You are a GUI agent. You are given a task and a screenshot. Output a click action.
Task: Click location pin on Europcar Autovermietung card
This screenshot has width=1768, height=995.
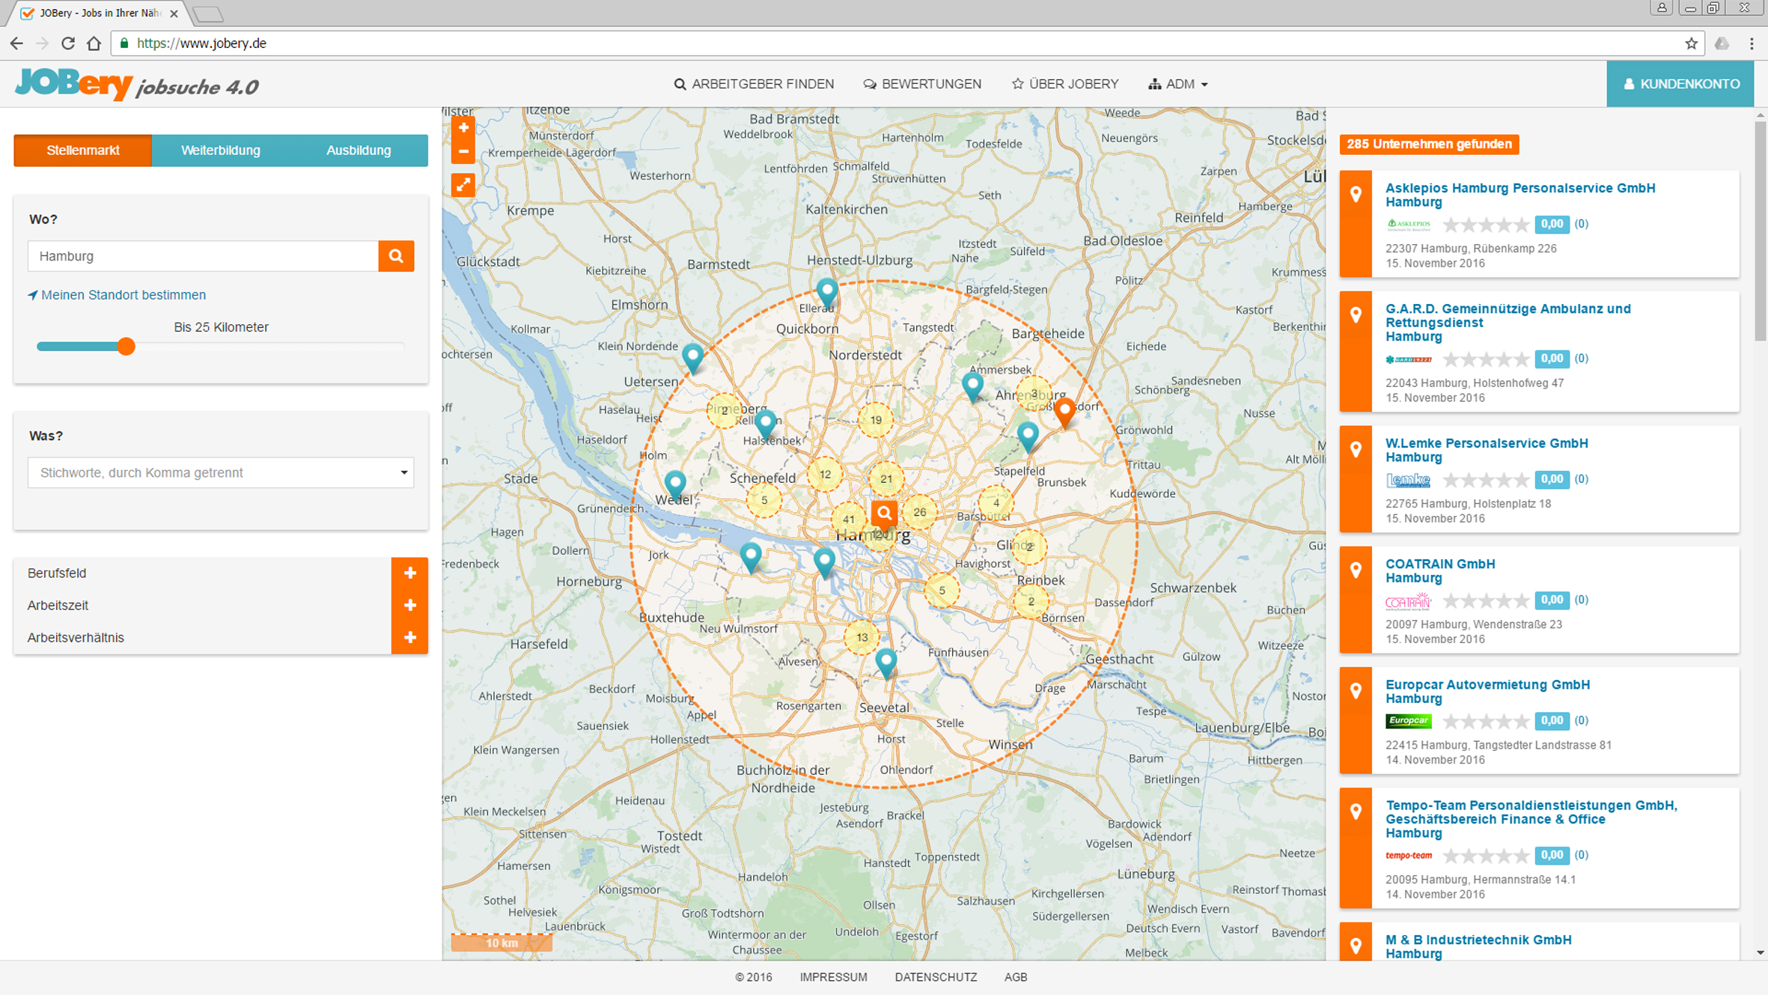[x=1356, y=691]
